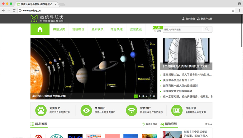
Task: Click the long-haired girl article image
Action: tap(186, 54)
